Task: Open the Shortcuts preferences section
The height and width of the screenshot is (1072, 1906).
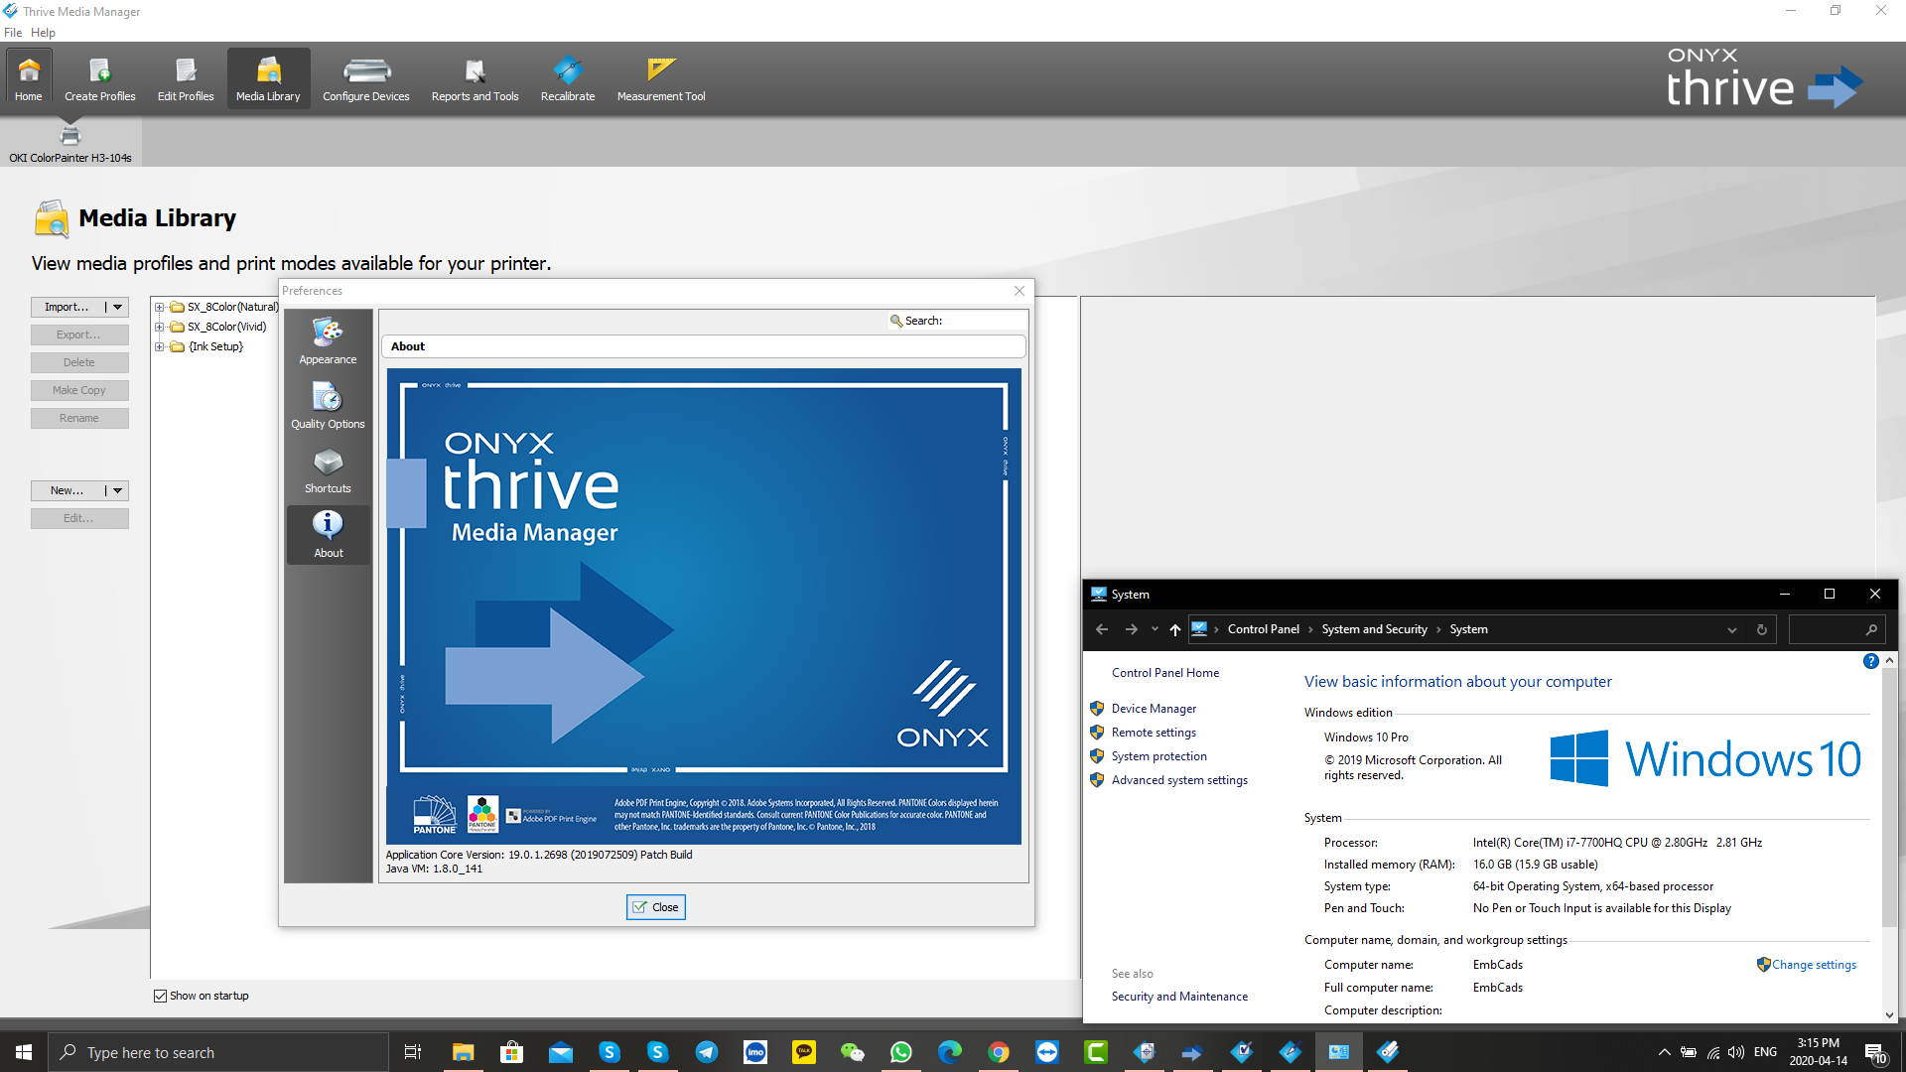Action: click(328, 469)
